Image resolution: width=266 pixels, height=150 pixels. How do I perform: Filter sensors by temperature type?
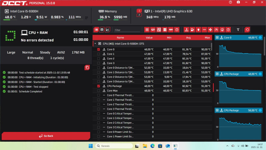pos(187,30)
